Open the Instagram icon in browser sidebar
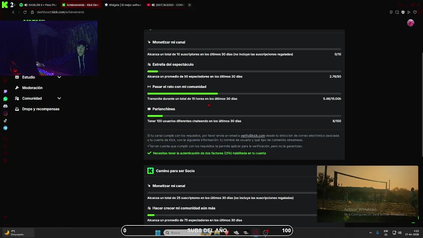Image resolution: width=423 pixels, height=238 pixels. 5,113
